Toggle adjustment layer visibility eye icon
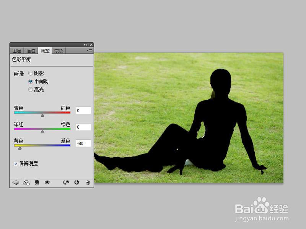Screen dimensions: 306x229 pos(47,182)
